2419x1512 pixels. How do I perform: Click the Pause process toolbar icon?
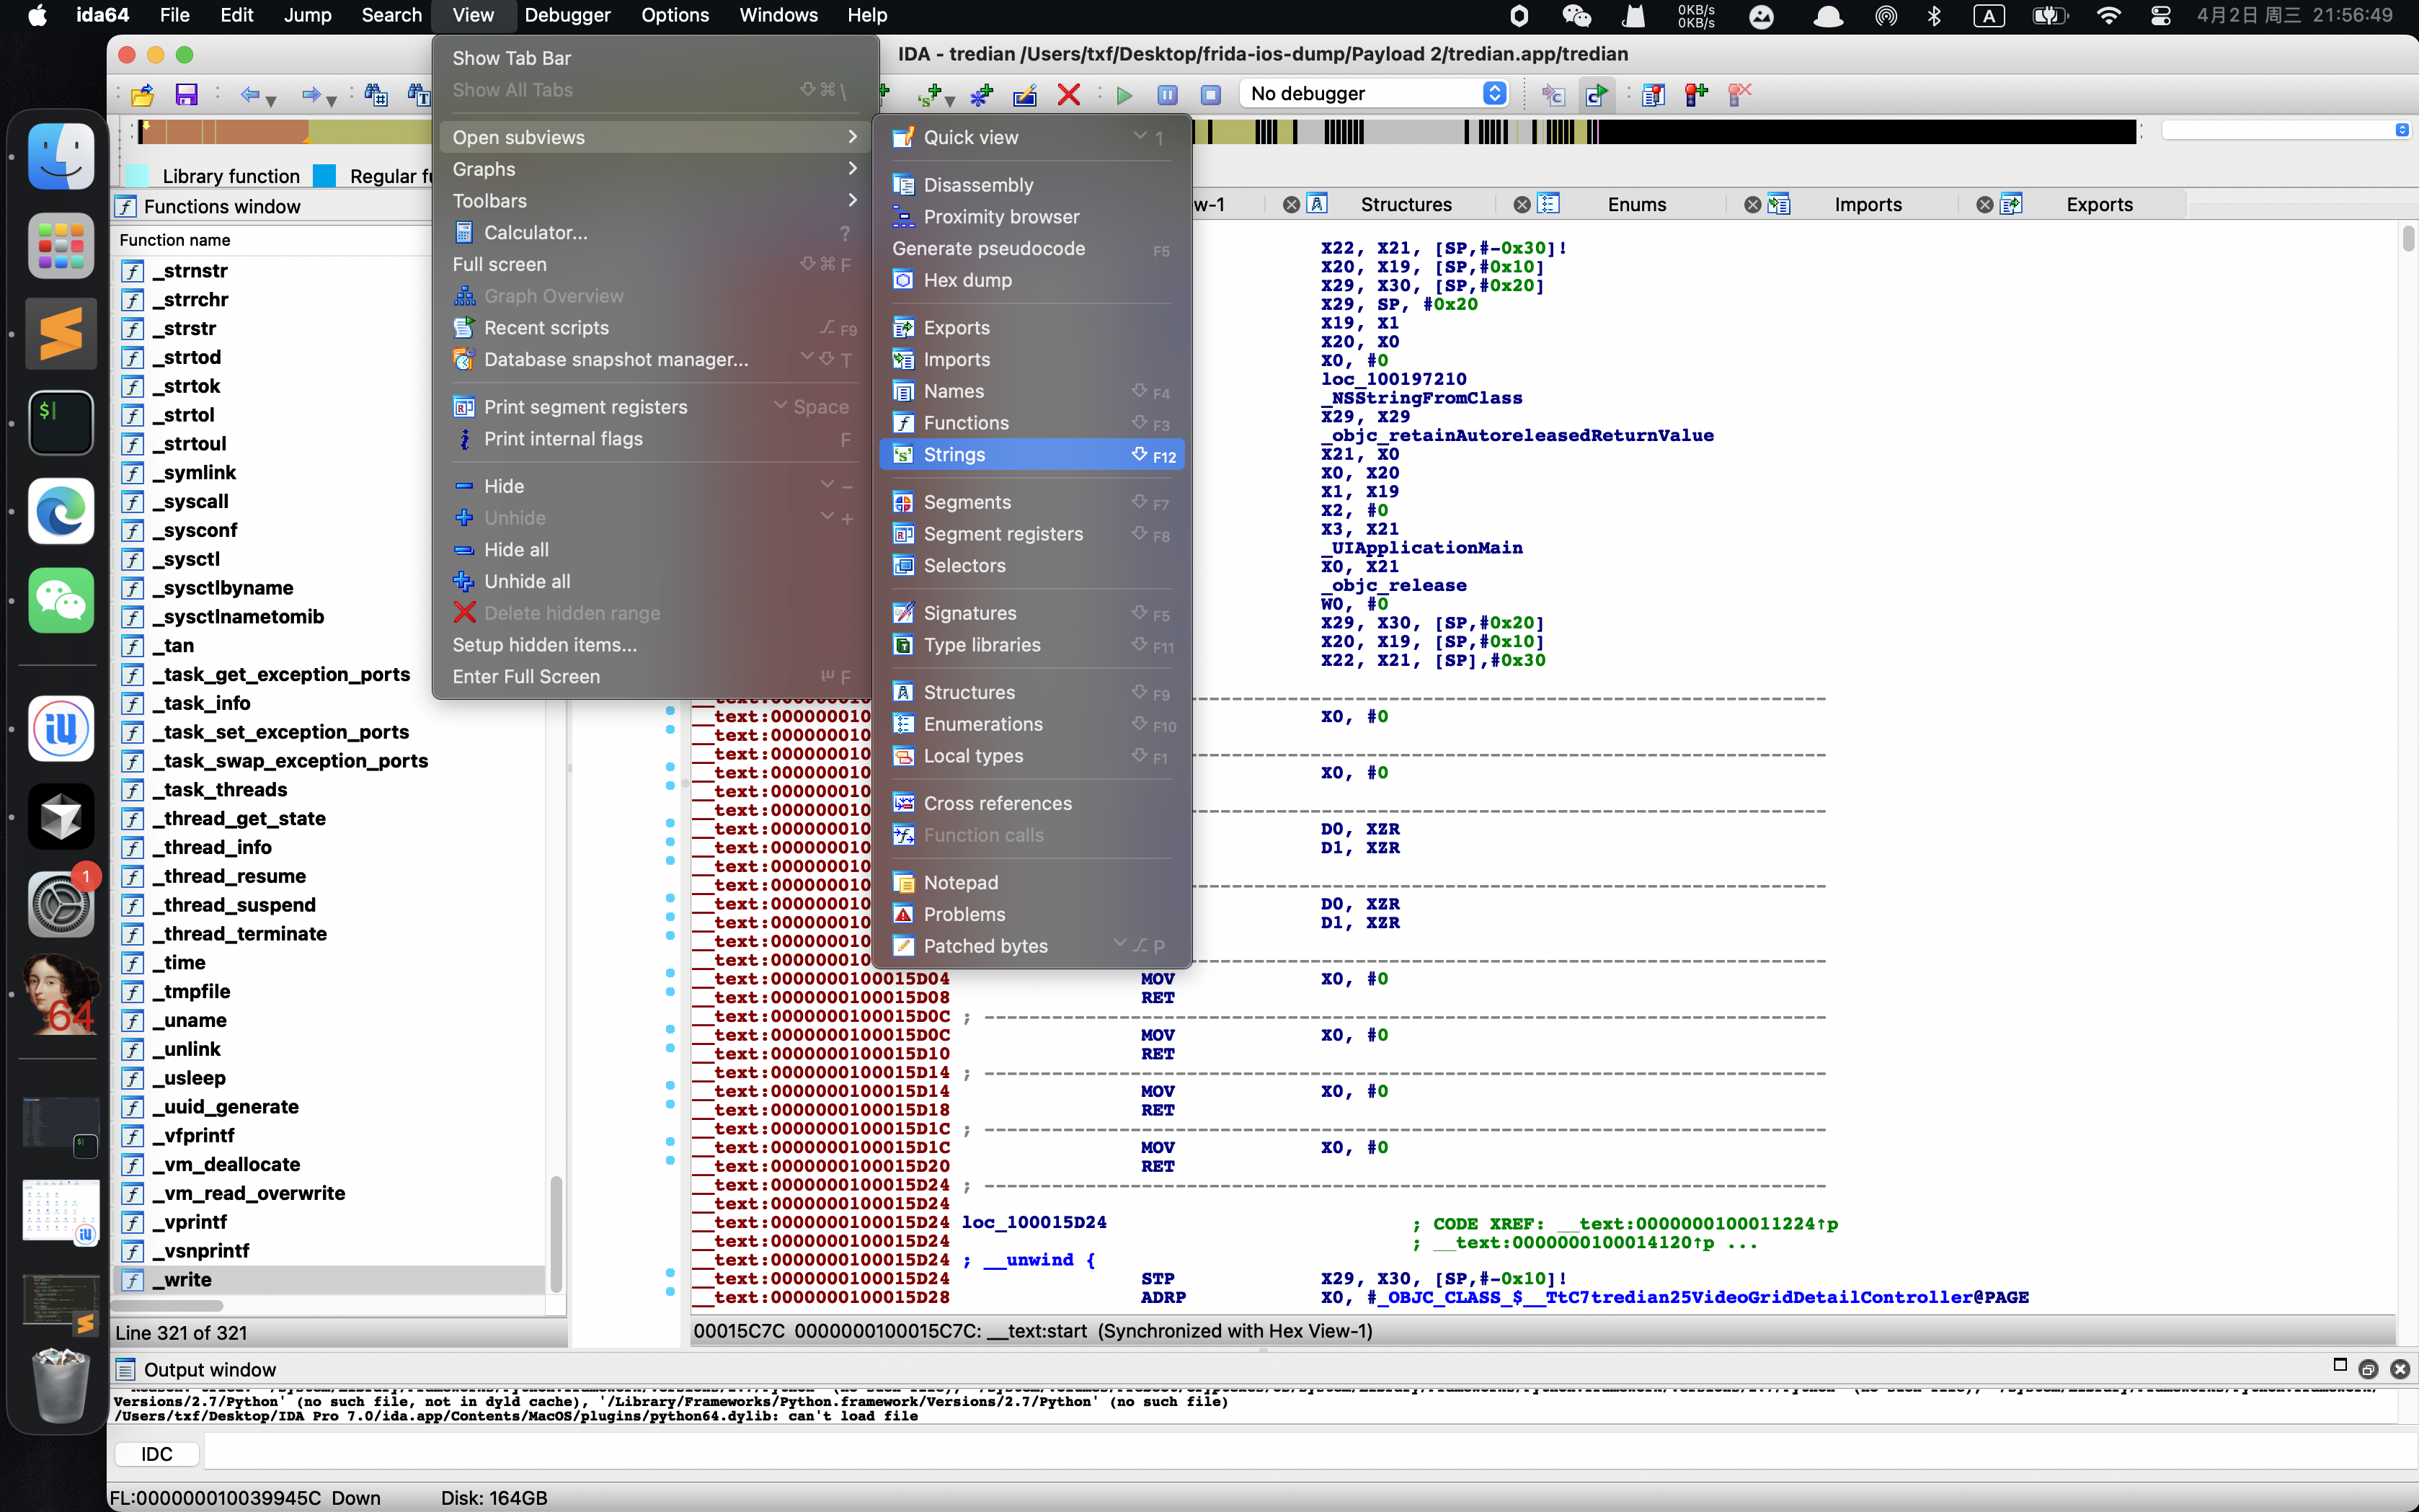[x=1167, y=95]
